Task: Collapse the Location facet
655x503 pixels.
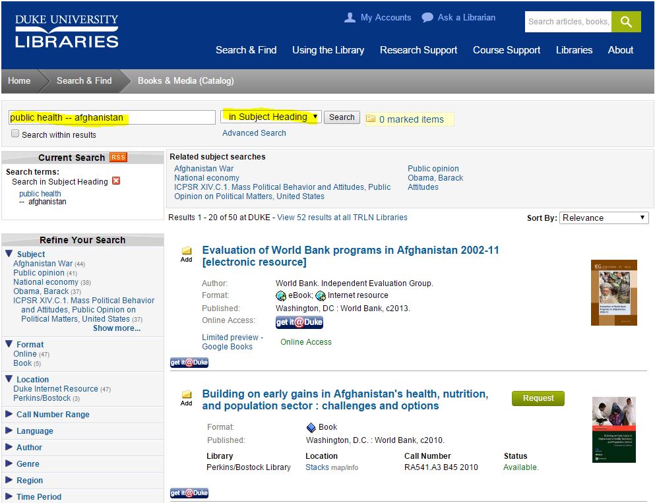Action: [x=9, y=378]
